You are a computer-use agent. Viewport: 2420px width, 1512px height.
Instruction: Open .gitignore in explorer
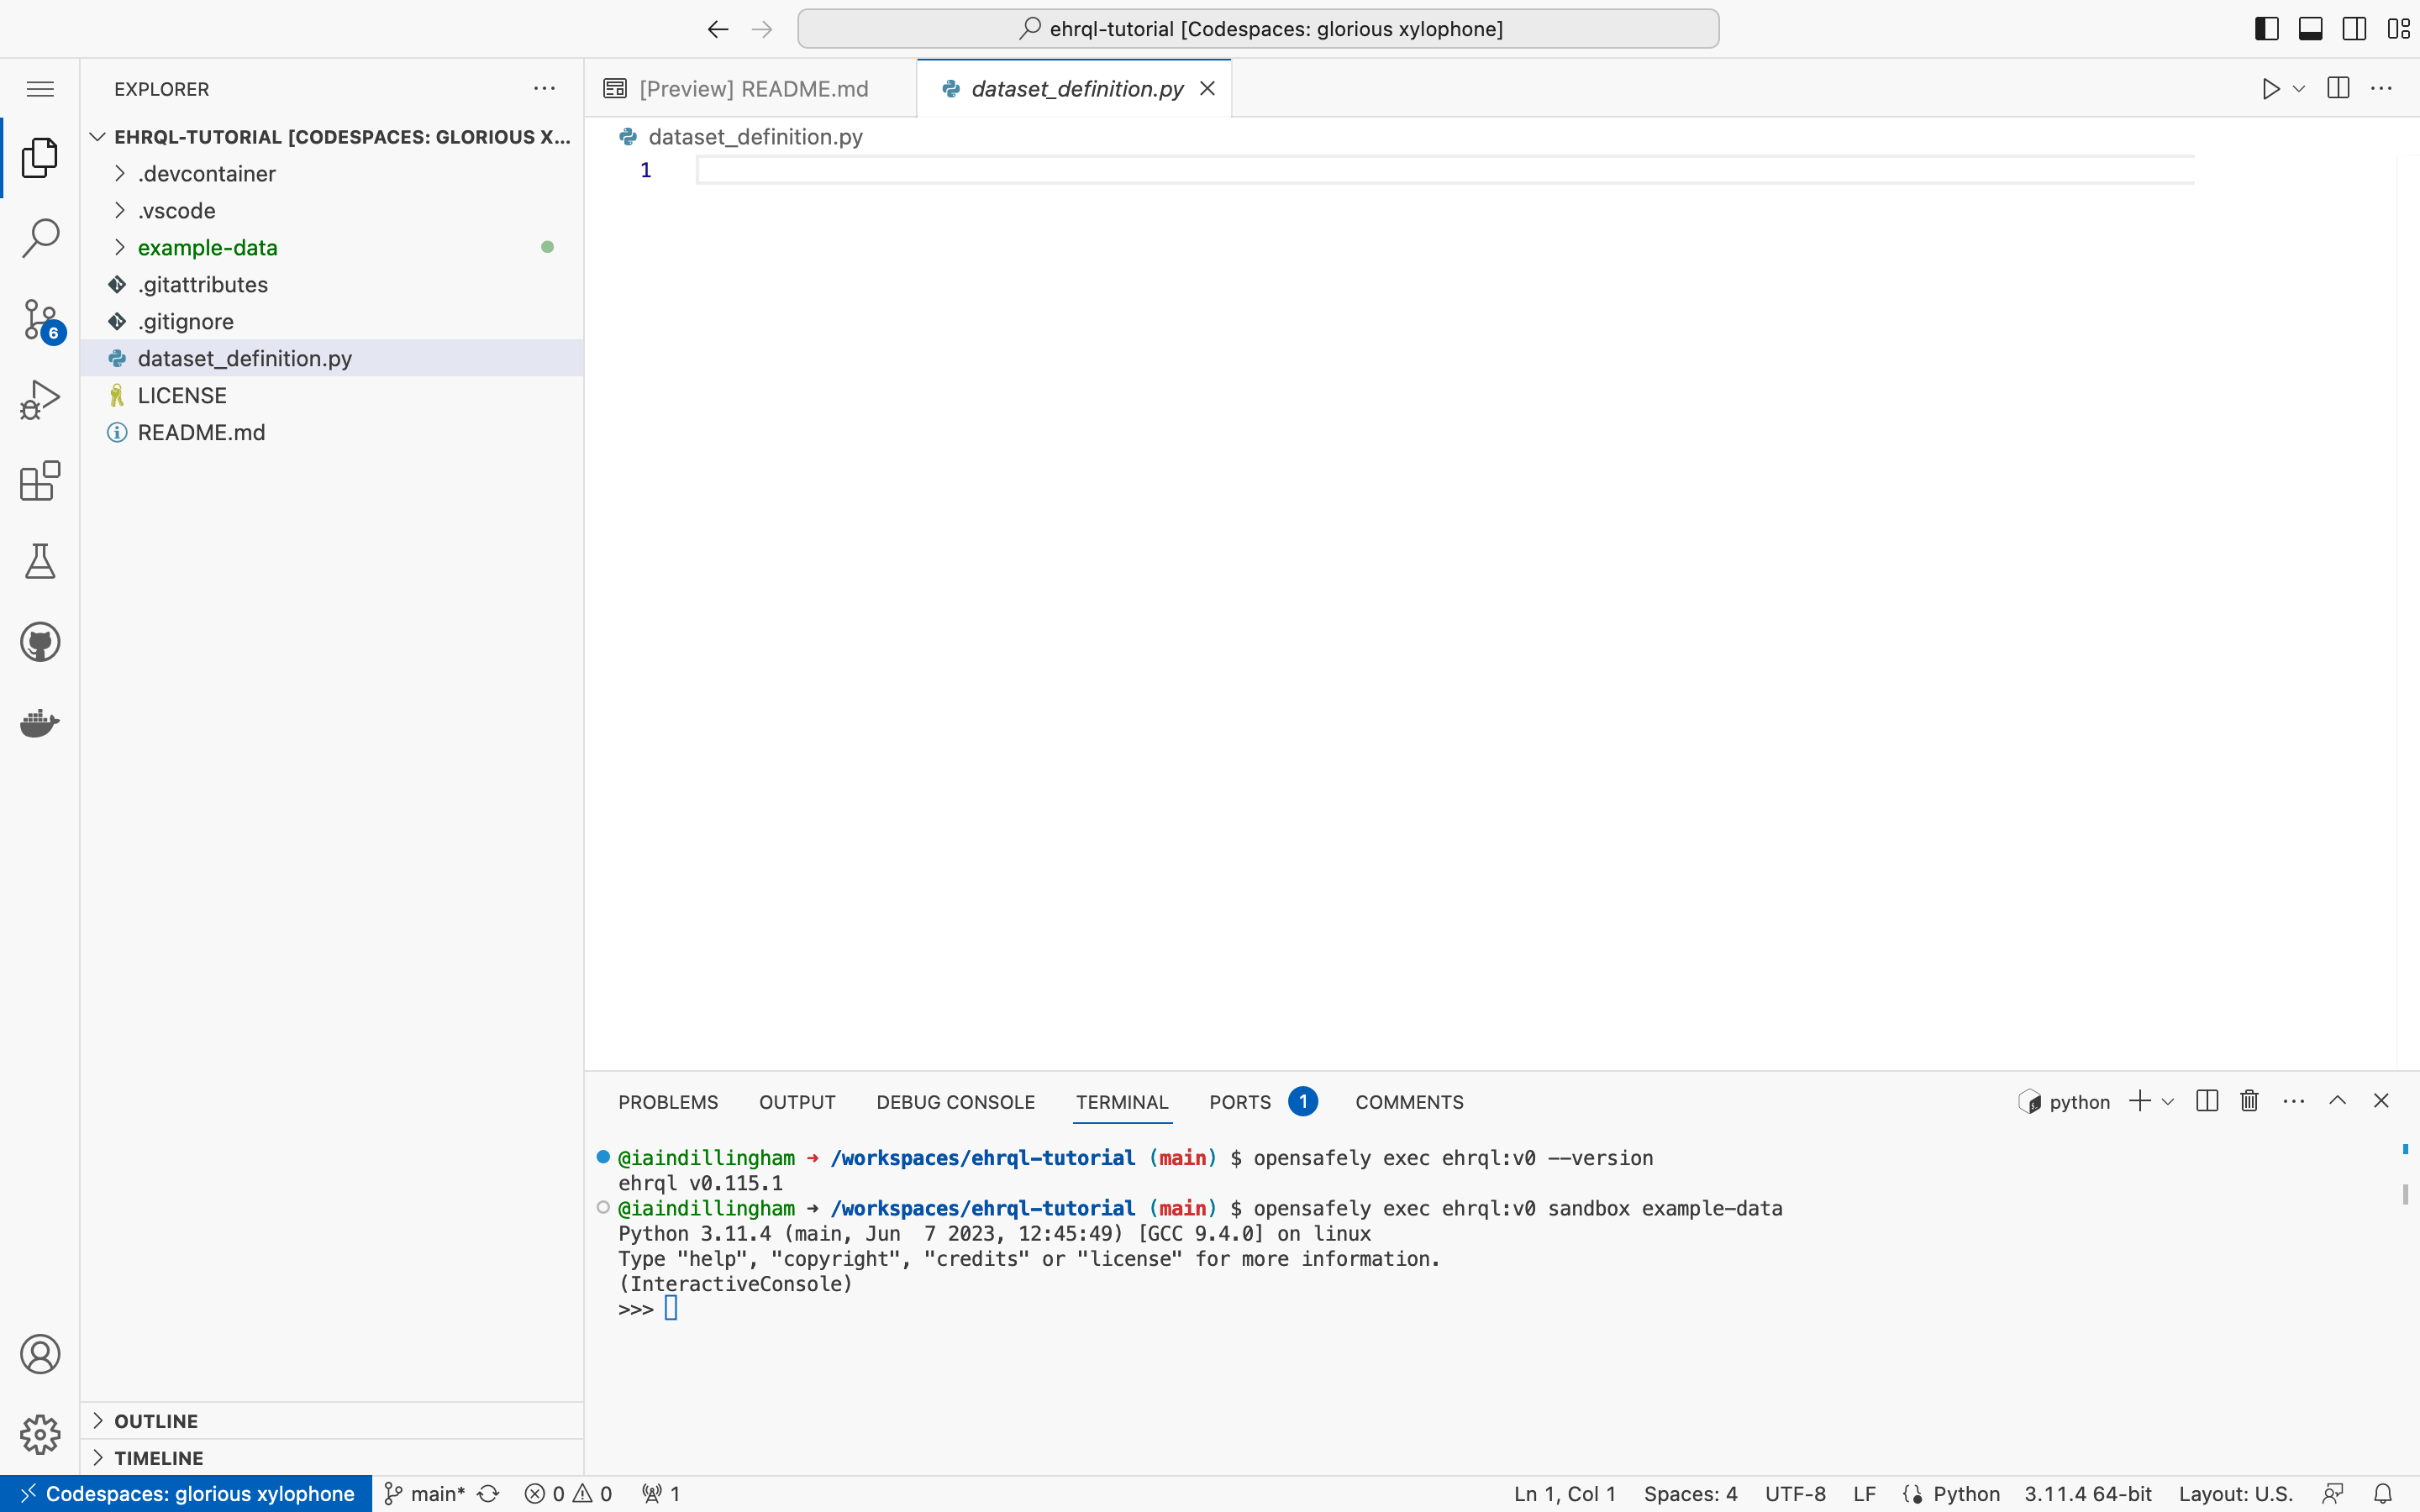tap(331, 322)
